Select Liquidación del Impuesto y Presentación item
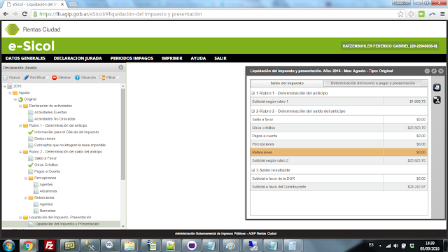The height and width of the screenshot is (252, 448). pos(67,224)
